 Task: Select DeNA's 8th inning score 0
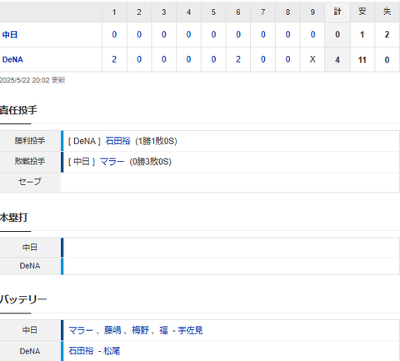point(287,59)
